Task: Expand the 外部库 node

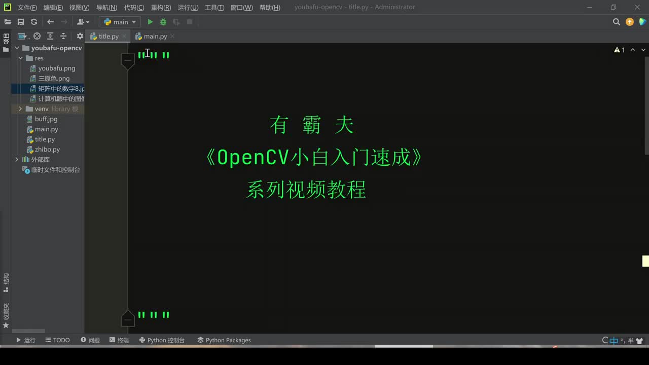Action: click(17, 160)
